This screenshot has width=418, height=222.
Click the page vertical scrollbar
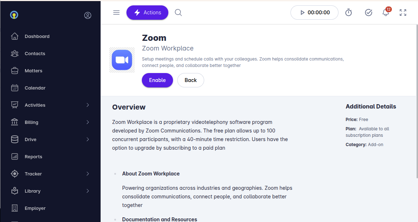point(416,100)
